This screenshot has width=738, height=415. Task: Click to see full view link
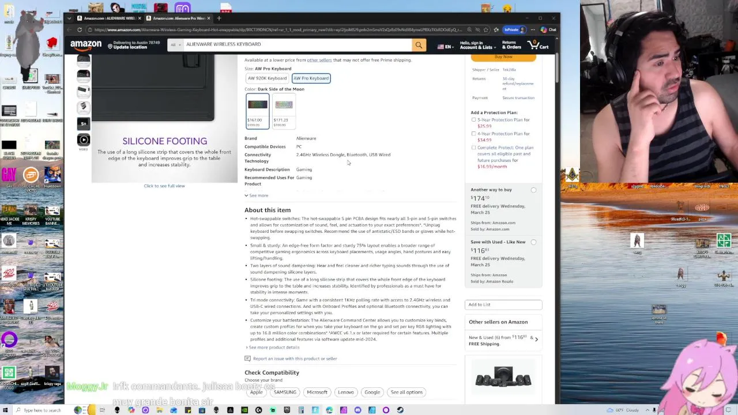[164, 186]
